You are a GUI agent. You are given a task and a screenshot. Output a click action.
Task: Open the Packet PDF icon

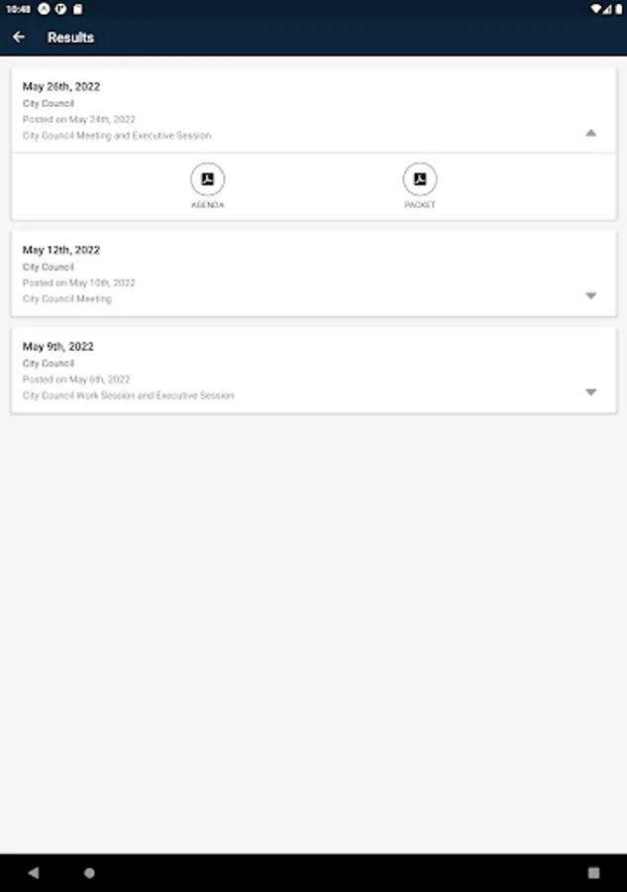coord(420,179)
